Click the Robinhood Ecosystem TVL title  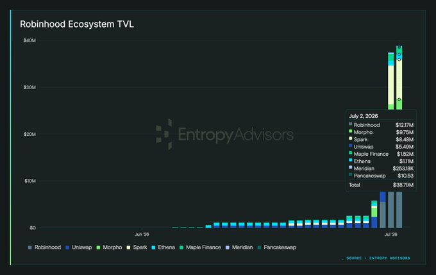coord(77,24)
